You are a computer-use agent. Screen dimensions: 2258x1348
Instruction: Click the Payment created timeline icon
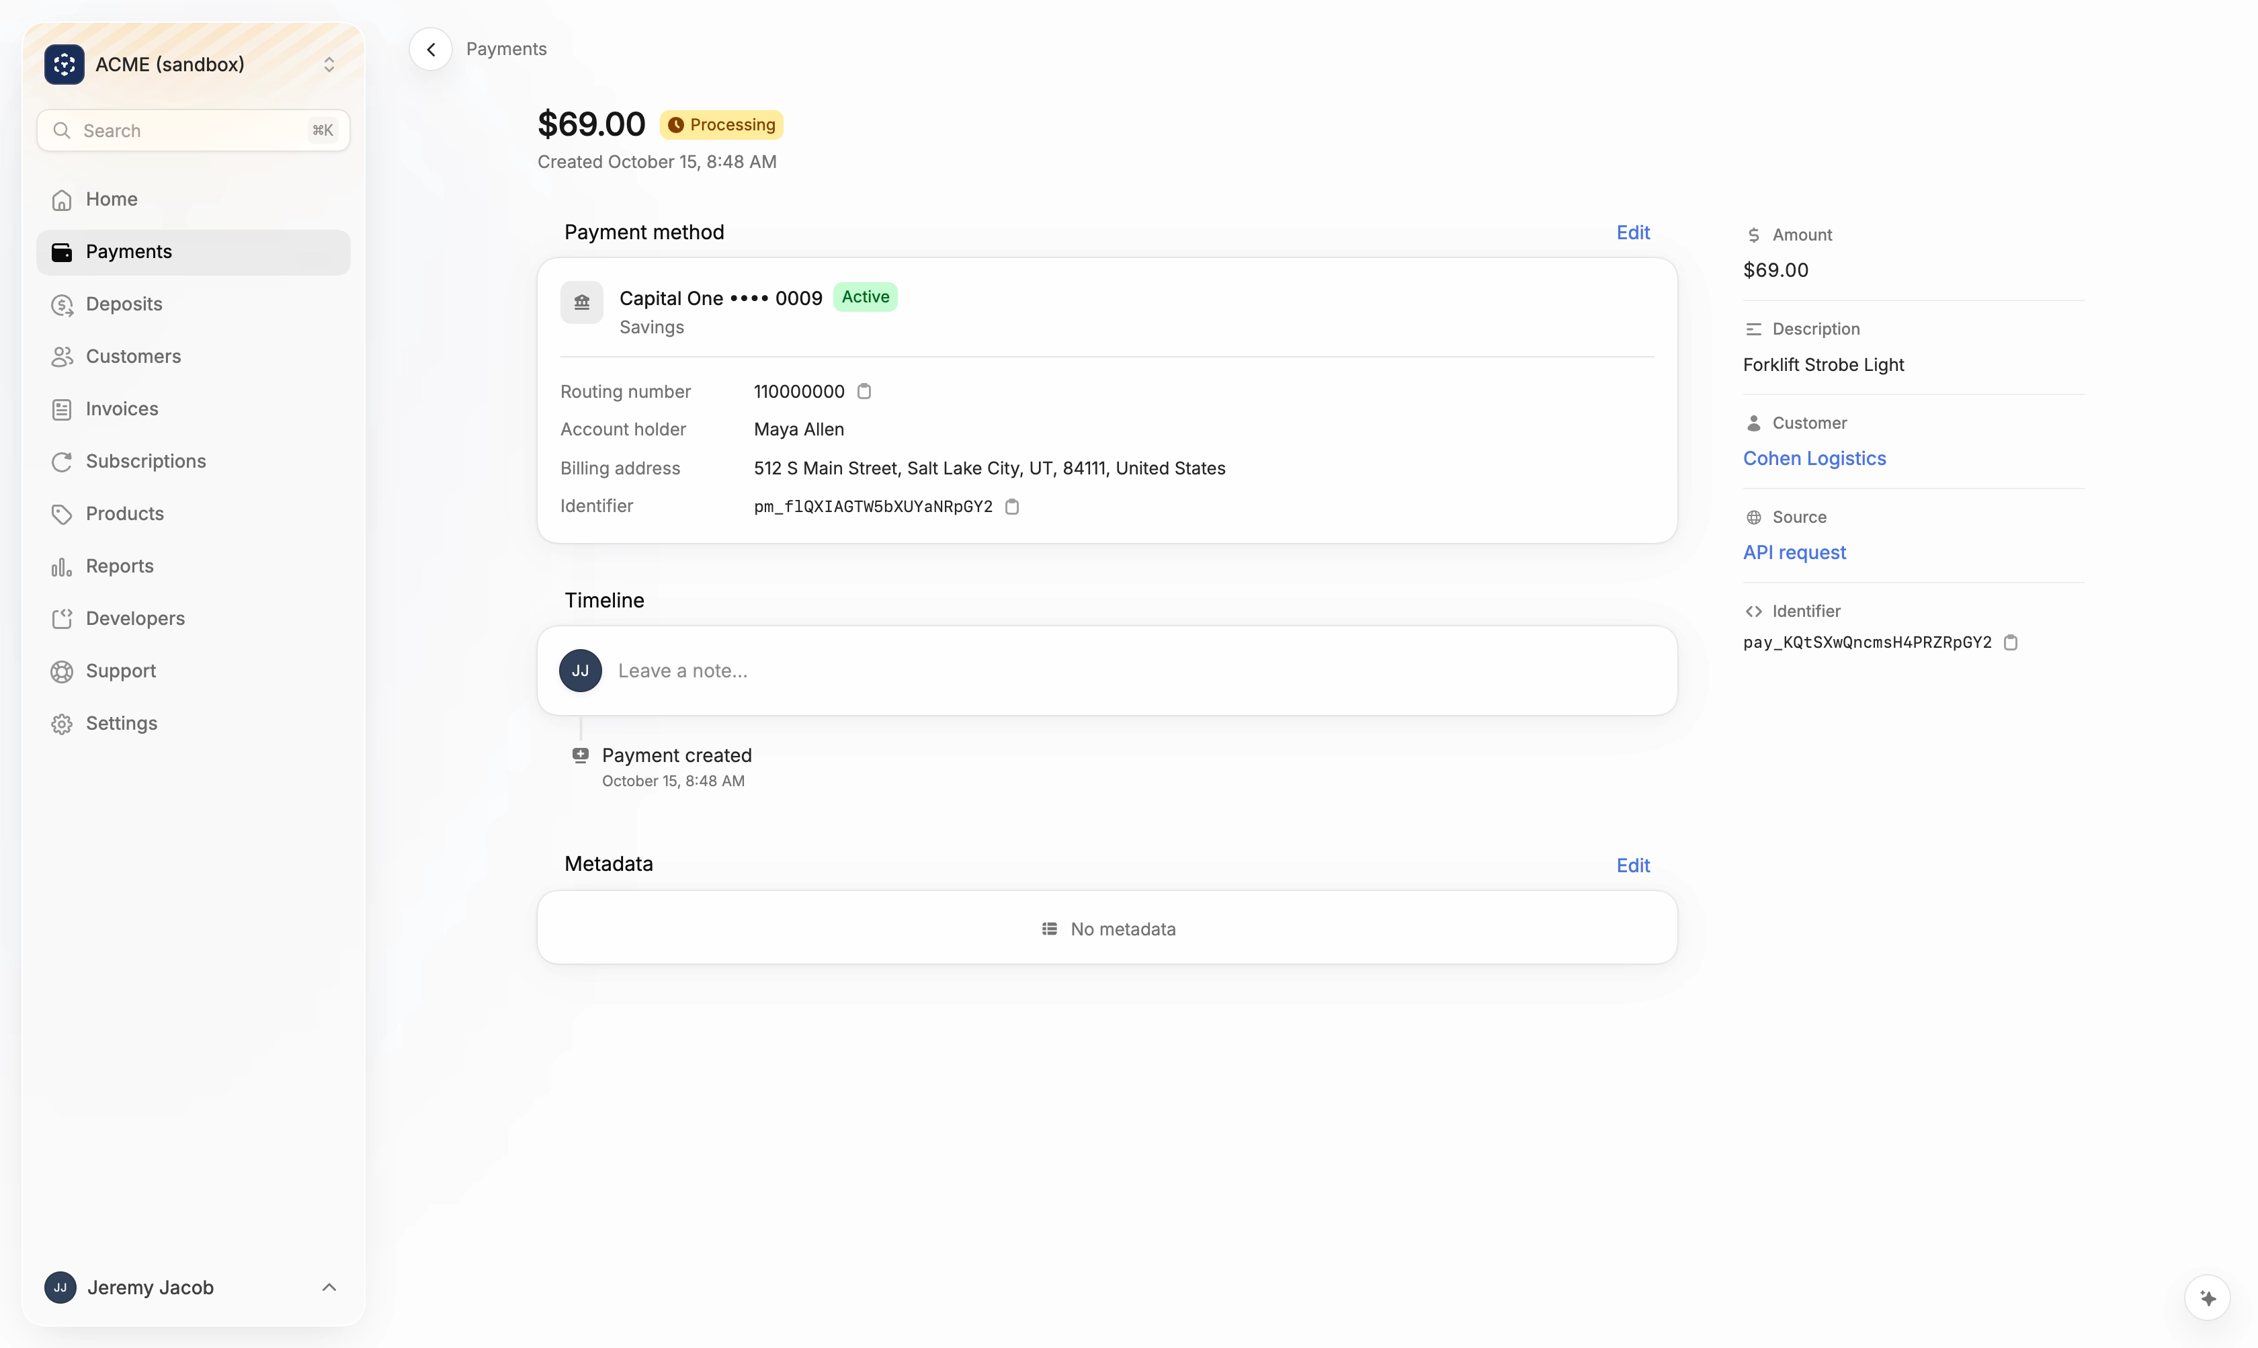[x=579, y=755]
